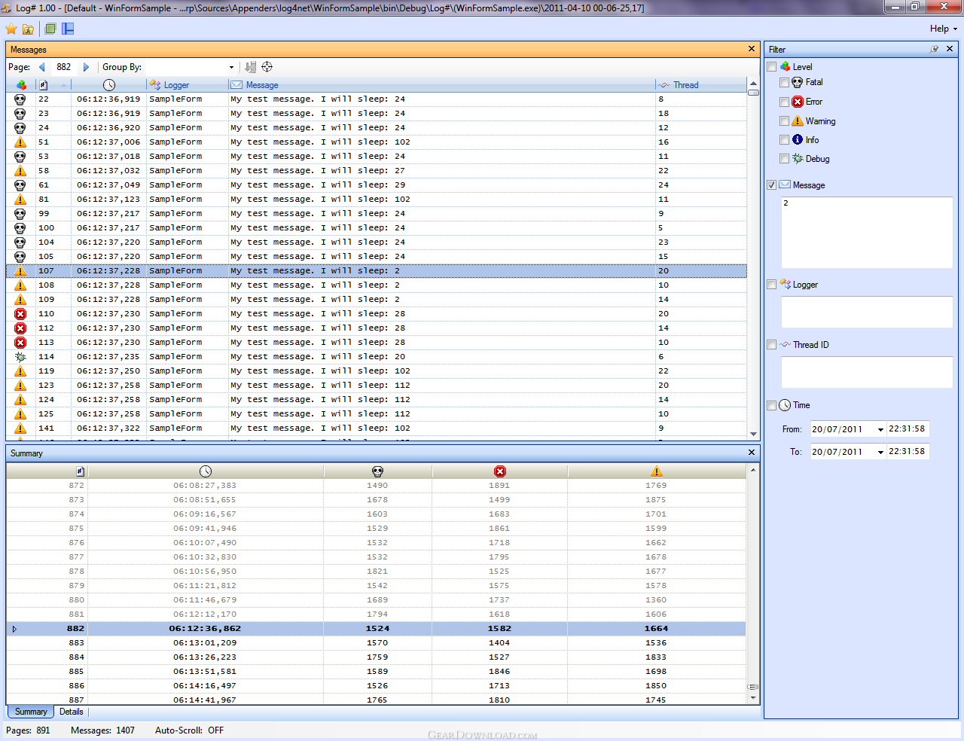
Task: Click the Message filter text box
Action: click(867, 233)
